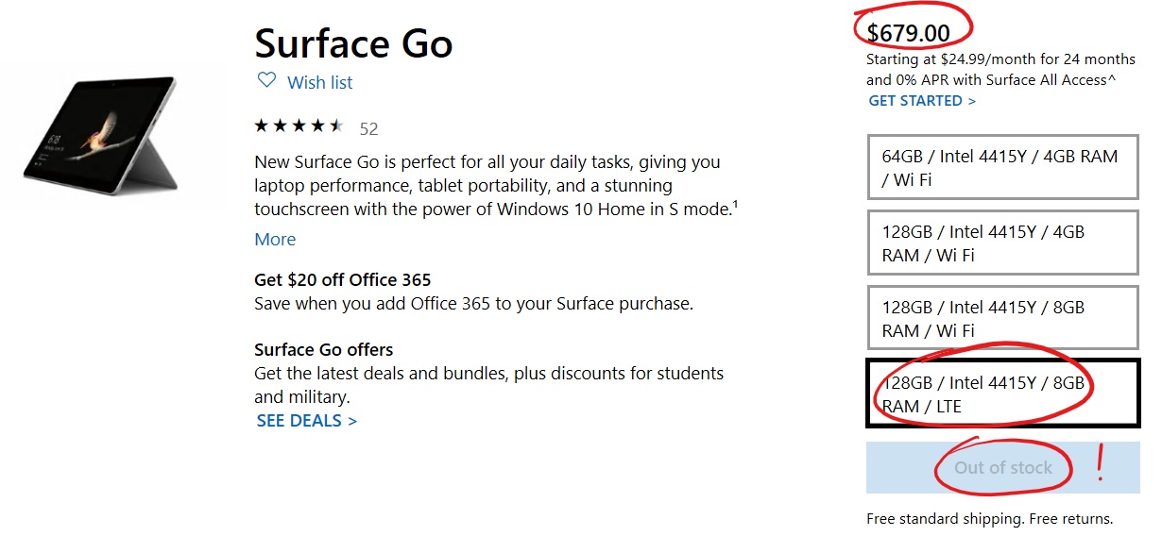Click the chevron arrow after GET STARTED
Viewport: 1162px width, 553px height.
tap(971, 101)
